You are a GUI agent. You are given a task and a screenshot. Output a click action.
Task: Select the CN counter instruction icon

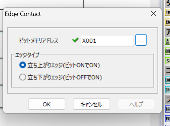pos(168,22)
